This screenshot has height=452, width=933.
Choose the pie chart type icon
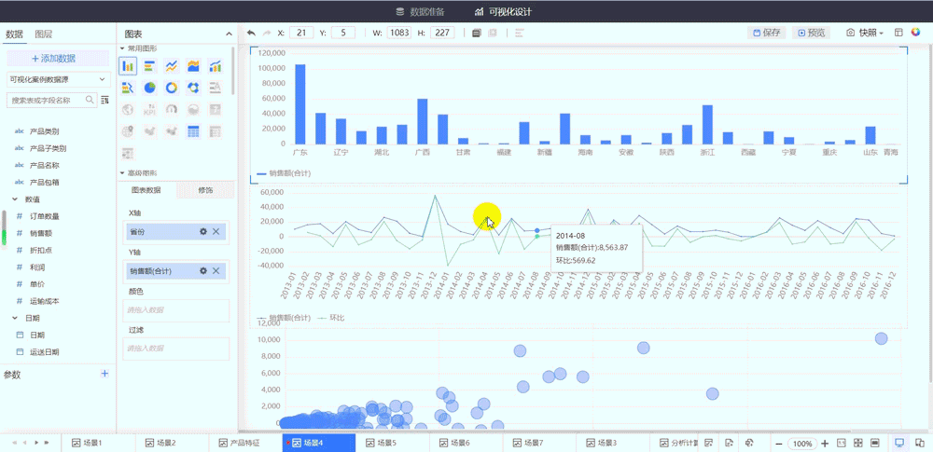pos(150,88)
